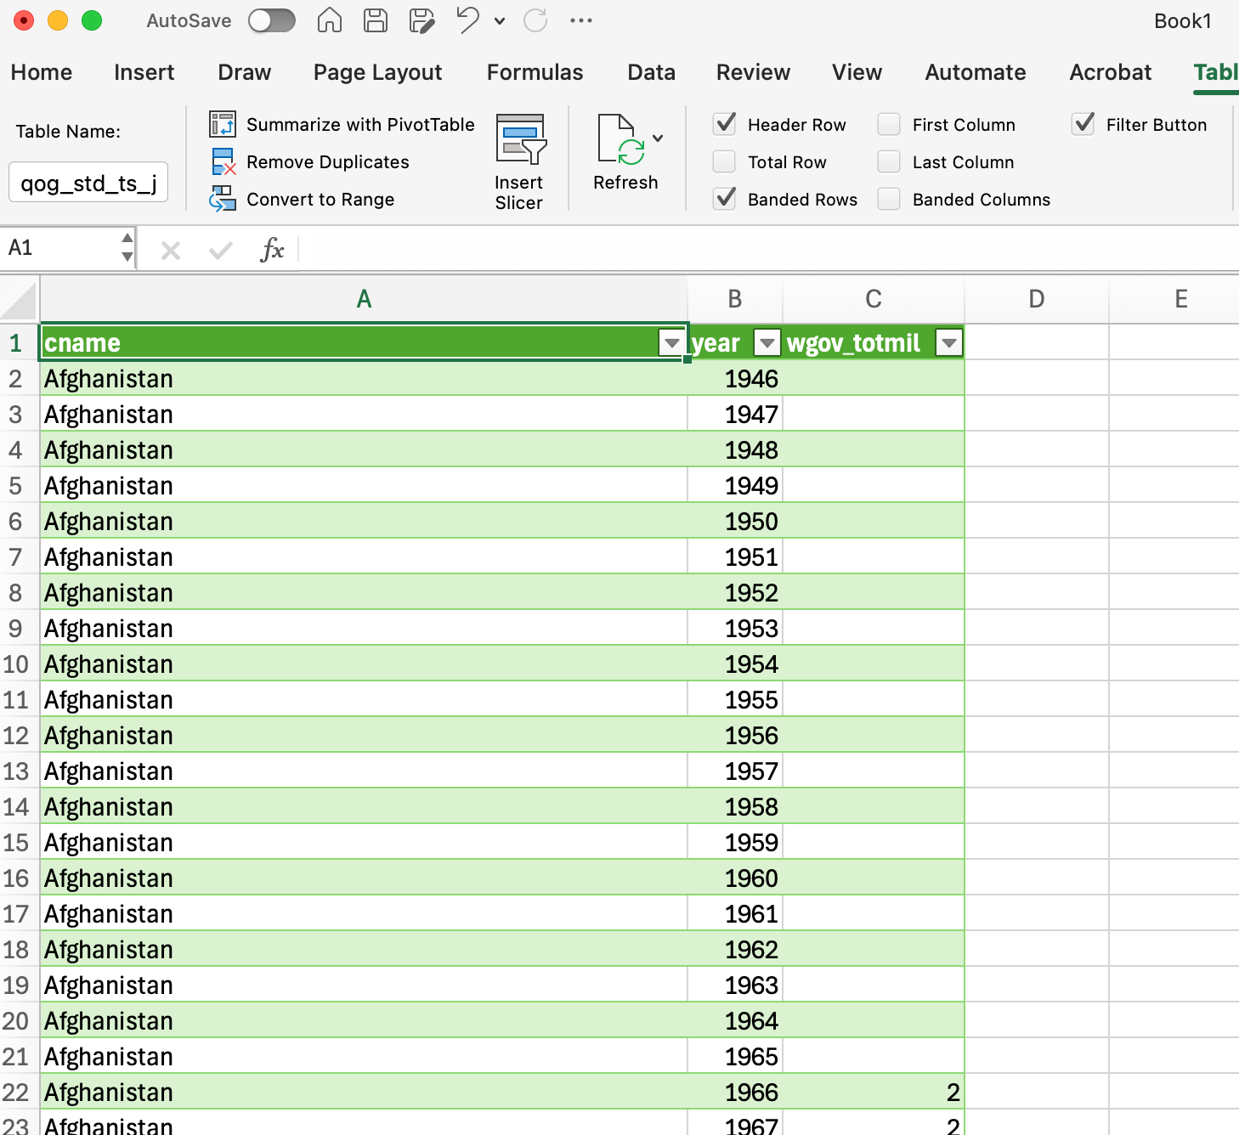This screenshot has width=1239, height=1135.
Task: Click the cell containing year 1950
Action: coord(735,521)
